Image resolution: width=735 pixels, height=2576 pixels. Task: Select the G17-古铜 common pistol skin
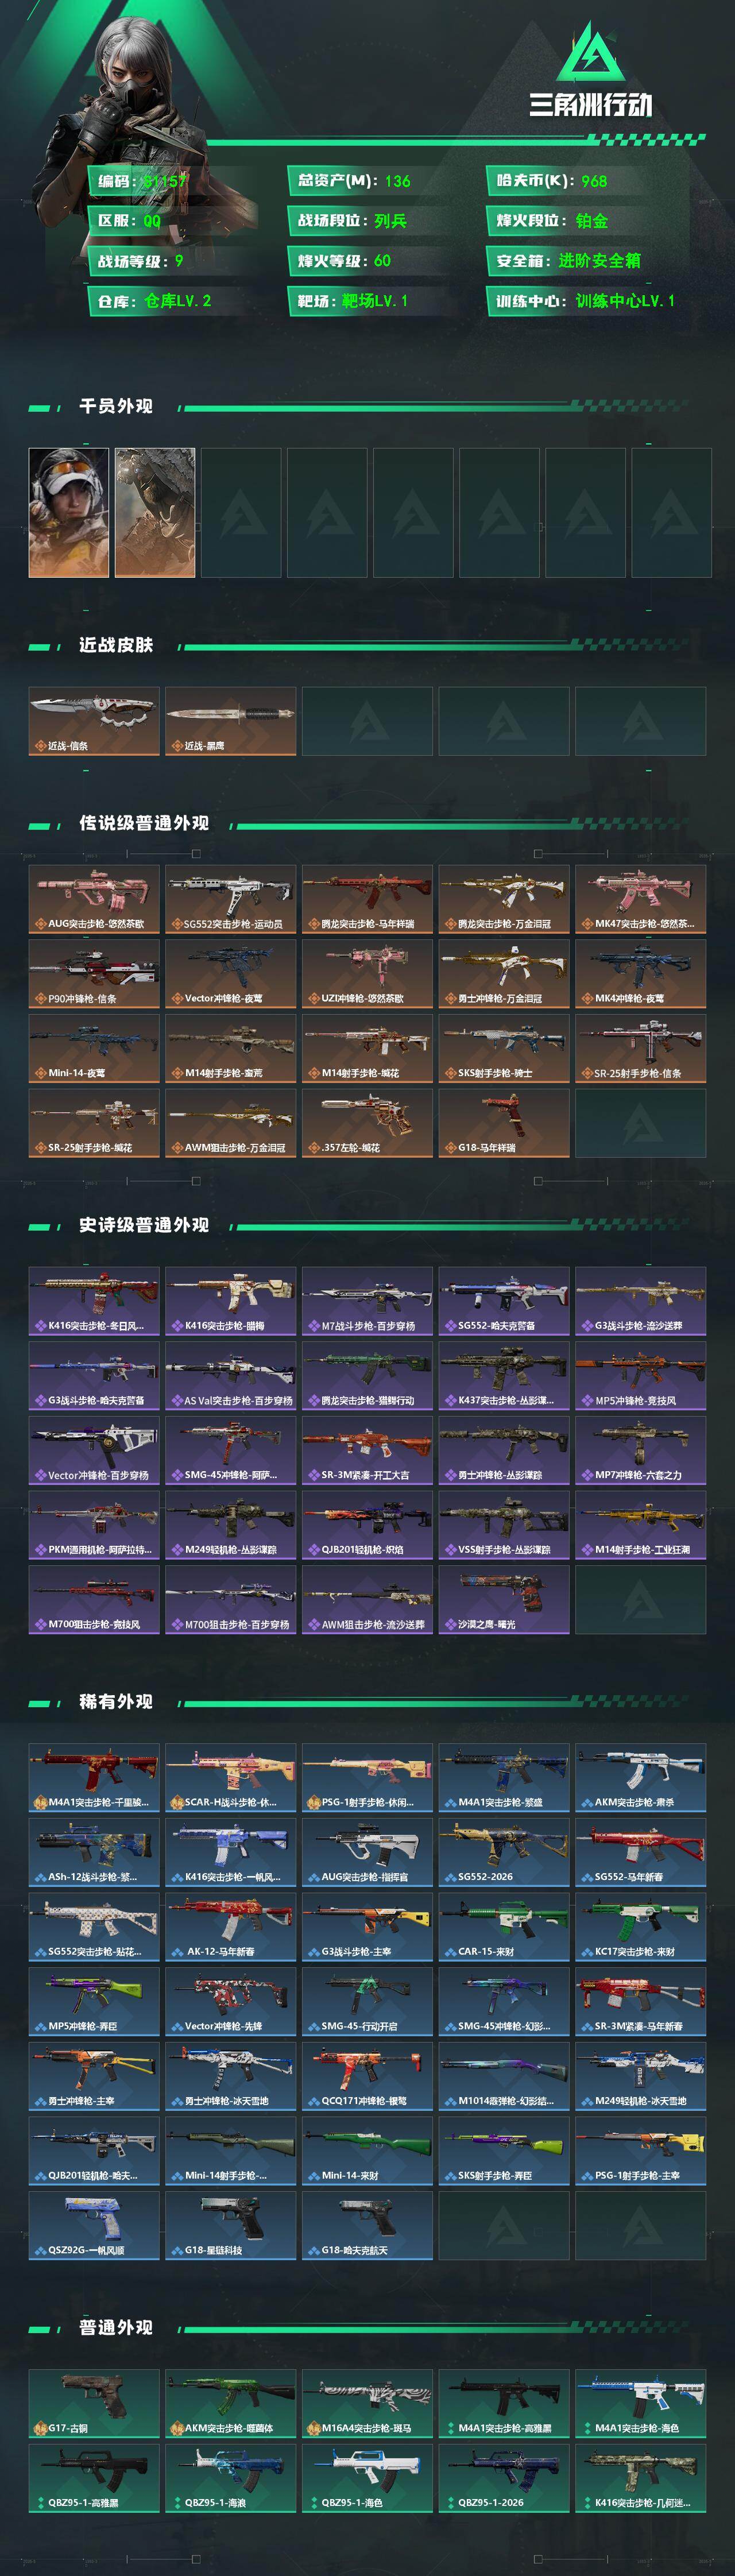click(93, 2404)
